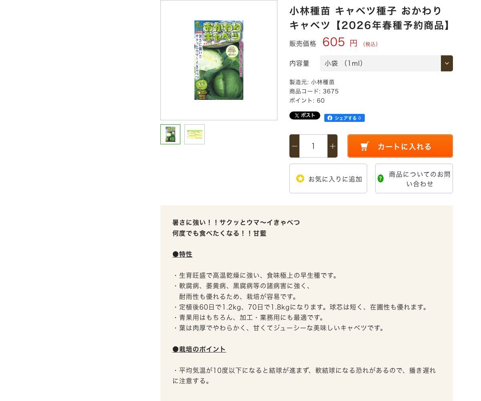Click the yellow star favorite icon

[x=300, y=178]
